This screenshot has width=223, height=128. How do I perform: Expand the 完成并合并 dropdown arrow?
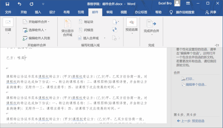coord(152,35)
